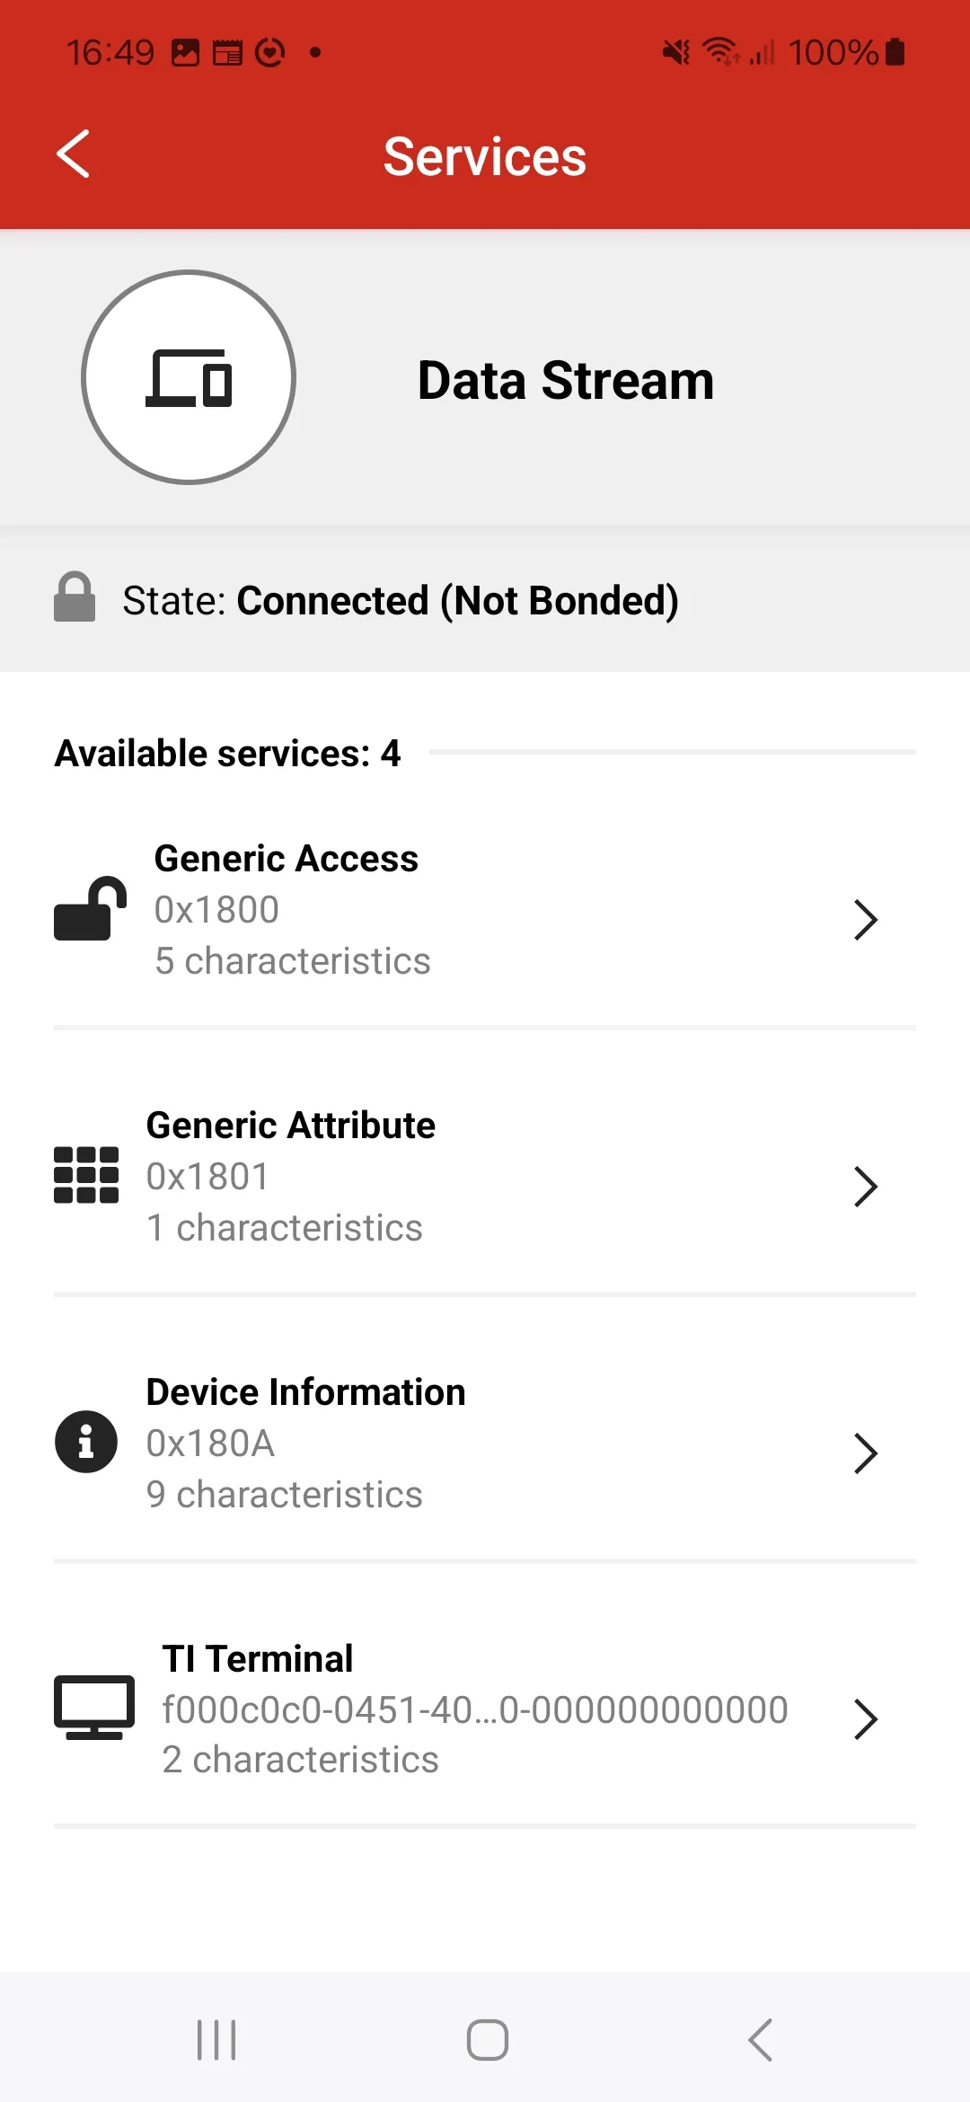970x2102 pixels.
Task: Tap the Data Stream device name
Action: tap(566, 380)
